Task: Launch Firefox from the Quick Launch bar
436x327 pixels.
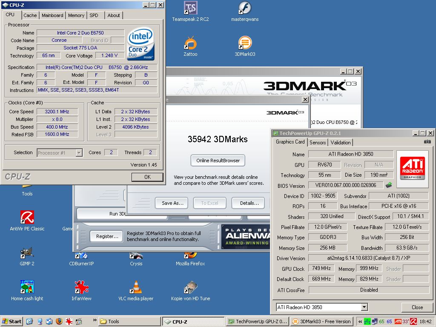Action: [59, 321]
